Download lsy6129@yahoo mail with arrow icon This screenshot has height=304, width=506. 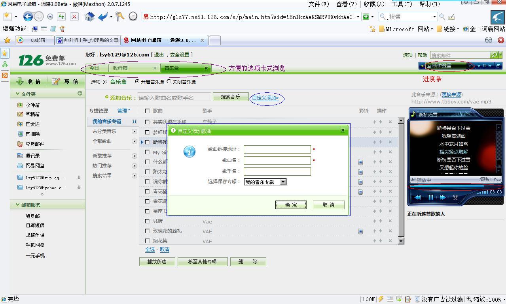coord(79,188)
